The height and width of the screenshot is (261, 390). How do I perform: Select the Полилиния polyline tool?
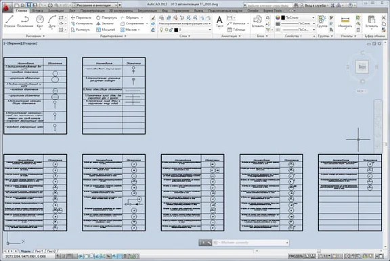[25, 21]
